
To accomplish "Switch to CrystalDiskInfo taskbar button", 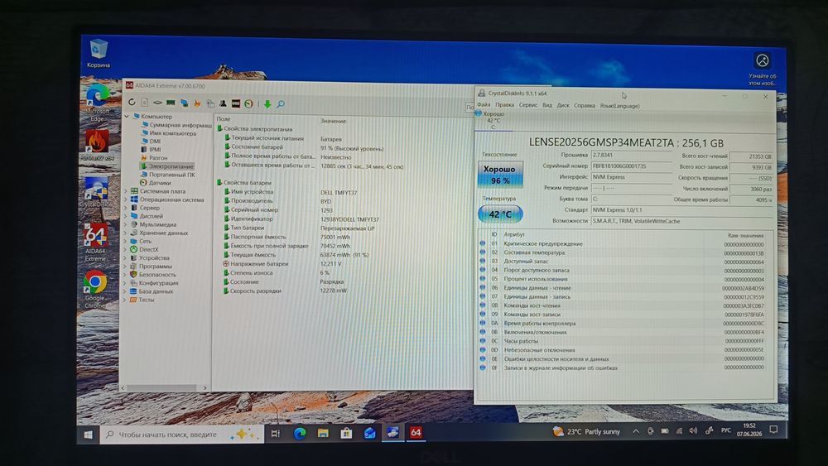I will (392, 432).
